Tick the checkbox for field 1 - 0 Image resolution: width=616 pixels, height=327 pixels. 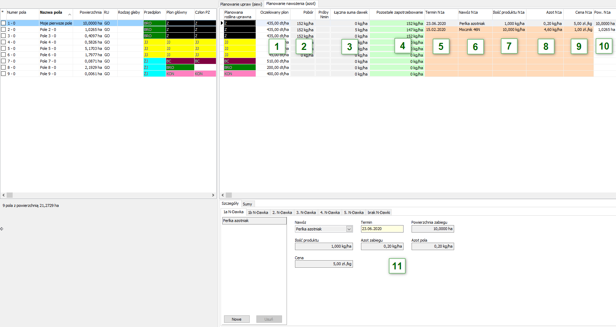click(x=4, y=23)
